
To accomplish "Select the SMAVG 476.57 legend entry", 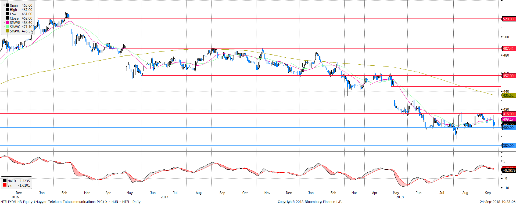I will 19,31.
